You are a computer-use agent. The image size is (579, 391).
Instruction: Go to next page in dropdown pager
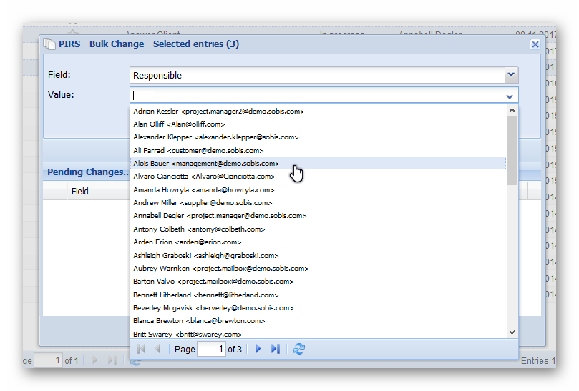[258, 349]
